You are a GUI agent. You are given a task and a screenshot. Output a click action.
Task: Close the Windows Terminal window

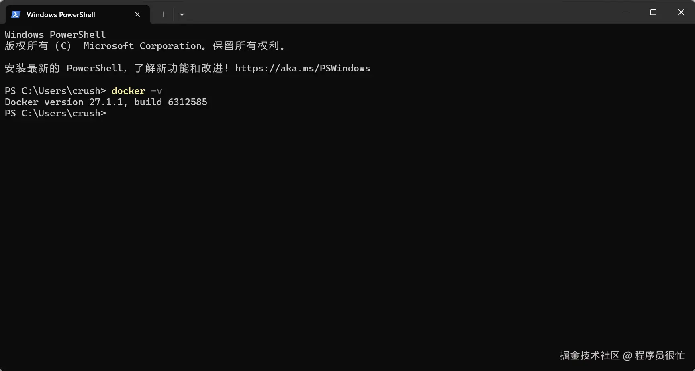(681, 12)
